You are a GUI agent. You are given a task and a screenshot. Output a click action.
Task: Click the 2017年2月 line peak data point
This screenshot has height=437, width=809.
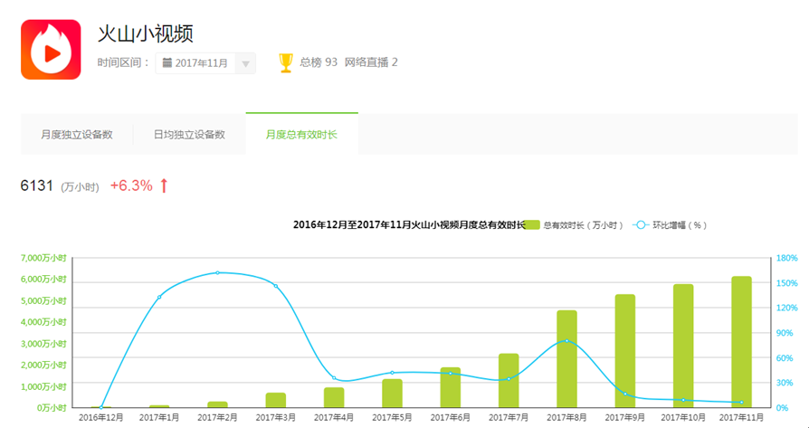point(217,273)
